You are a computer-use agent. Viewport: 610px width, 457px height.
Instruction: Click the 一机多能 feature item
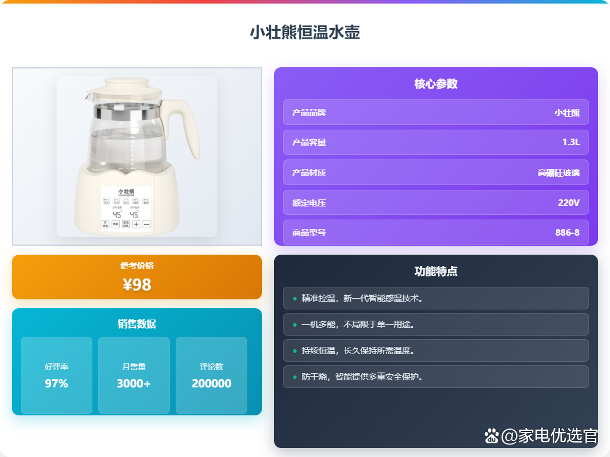pyautogui.click(x=435, y=324)
